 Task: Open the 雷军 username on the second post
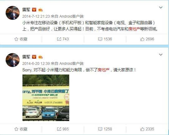(x=26, y=57)
